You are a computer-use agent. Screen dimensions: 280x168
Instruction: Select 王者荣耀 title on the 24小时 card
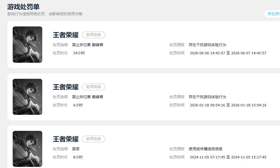coord(66,35)
